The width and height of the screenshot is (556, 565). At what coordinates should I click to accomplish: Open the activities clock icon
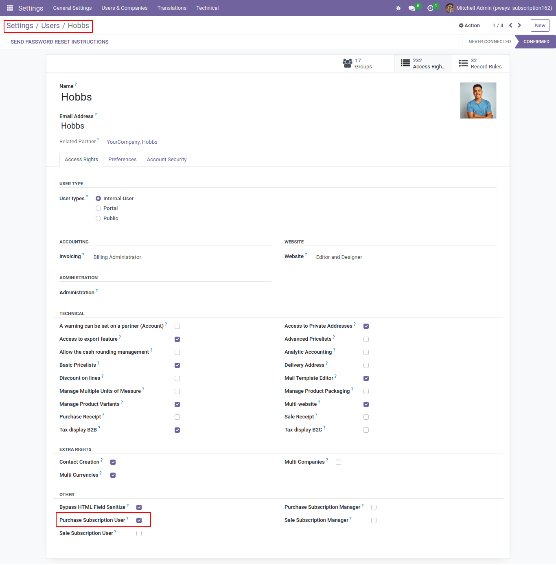pyautogui.click(x=430, y=8)
